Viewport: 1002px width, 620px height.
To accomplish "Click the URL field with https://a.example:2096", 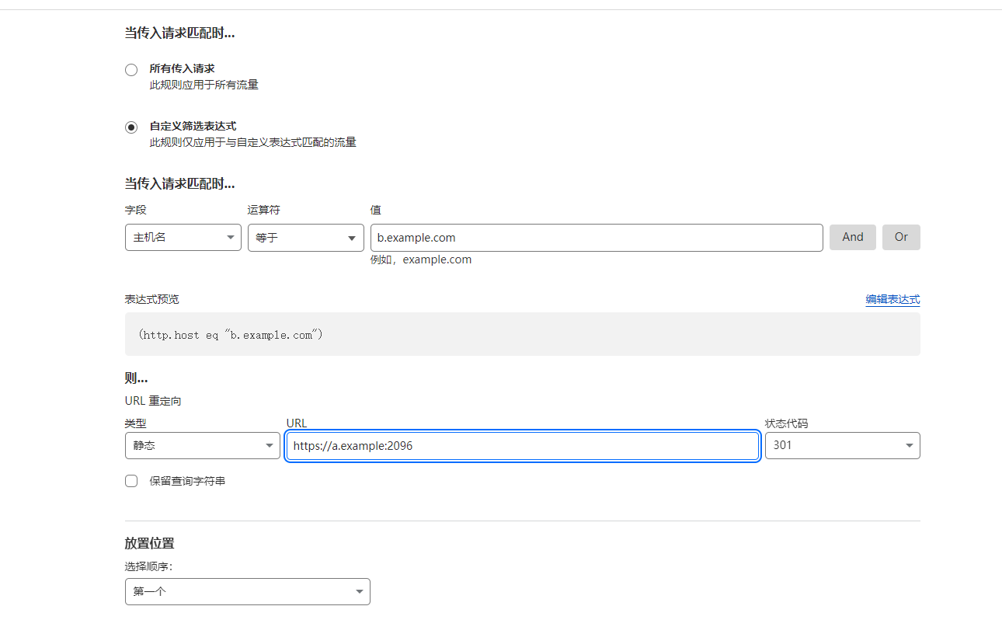I will pos(522,446).
